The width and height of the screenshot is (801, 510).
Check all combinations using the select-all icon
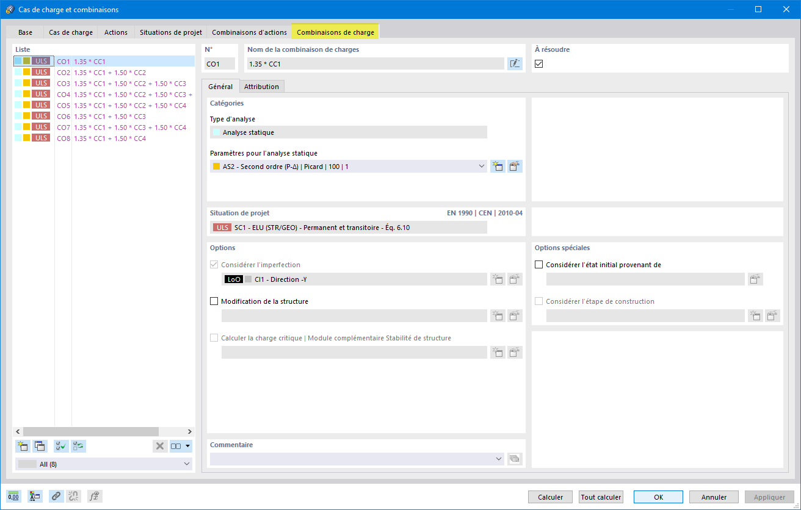coord(61,446)
